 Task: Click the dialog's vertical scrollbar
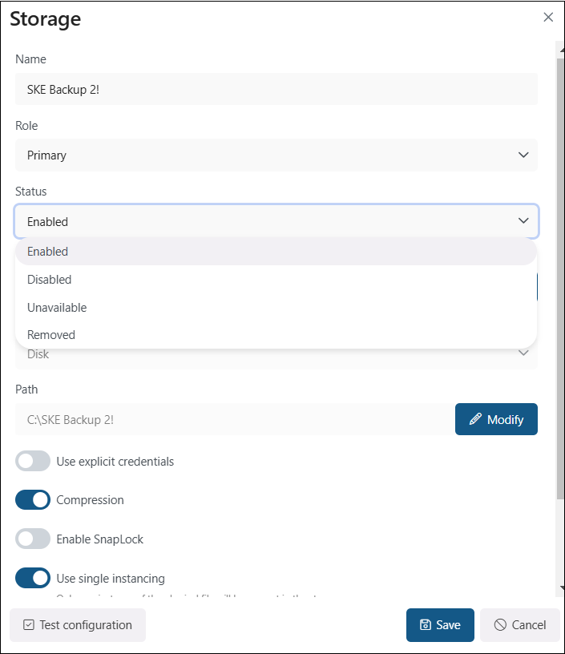point(559,281)
